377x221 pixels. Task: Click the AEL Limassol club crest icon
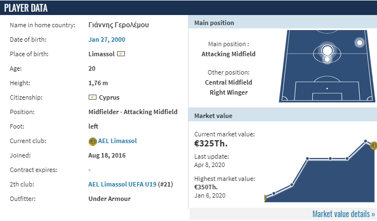click(93, 141)
